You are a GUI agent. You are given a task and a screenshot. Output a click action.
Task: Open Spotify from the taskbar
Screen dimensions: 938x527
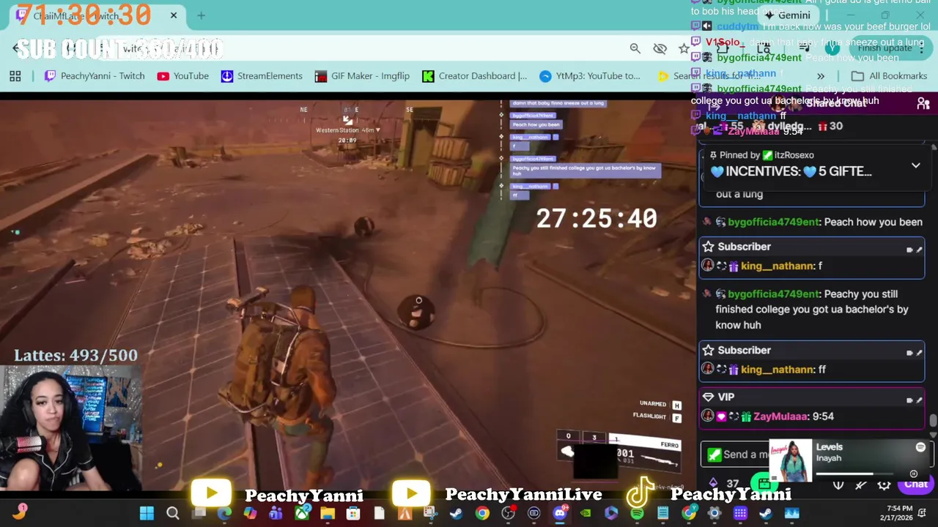(x=637, y=513)
